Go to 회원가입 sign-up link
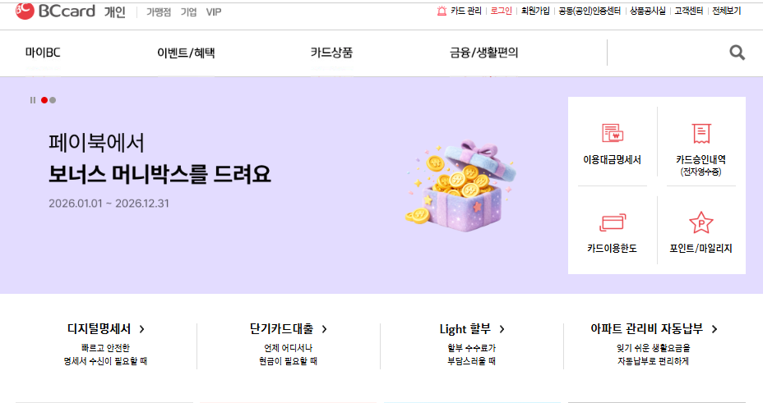 pyautogui.click(x=535, y=11)
